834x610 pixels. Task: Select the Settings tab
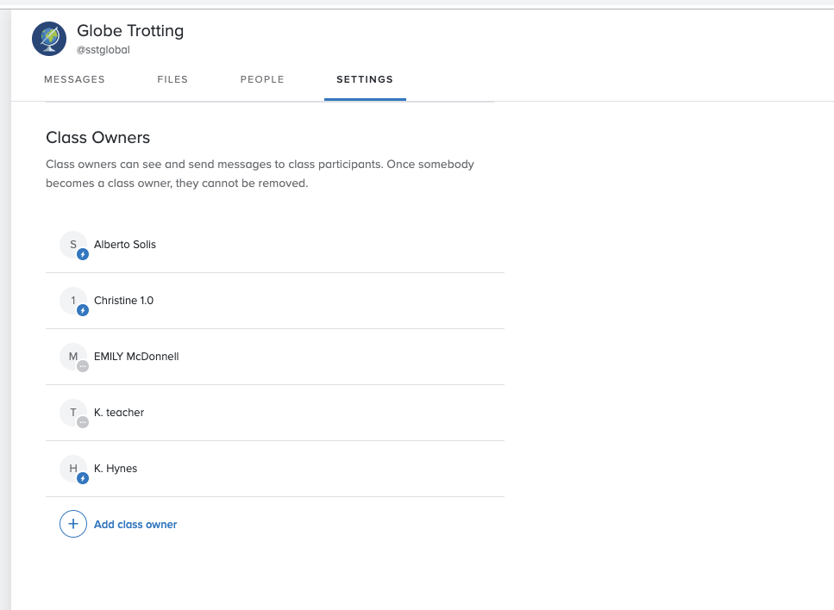[365, 79]
